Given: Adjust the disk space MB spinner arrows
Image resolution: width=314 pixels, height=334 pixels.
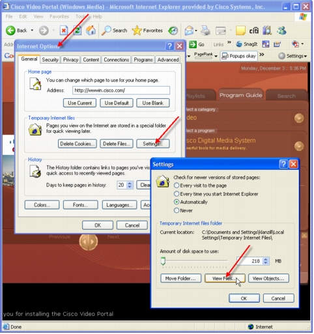Looking at the screenshot, I should (x=266, y=261).
